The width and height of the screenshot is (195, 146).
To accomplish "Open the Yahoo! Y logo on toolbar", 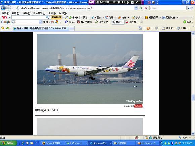I will click(5, 18).
